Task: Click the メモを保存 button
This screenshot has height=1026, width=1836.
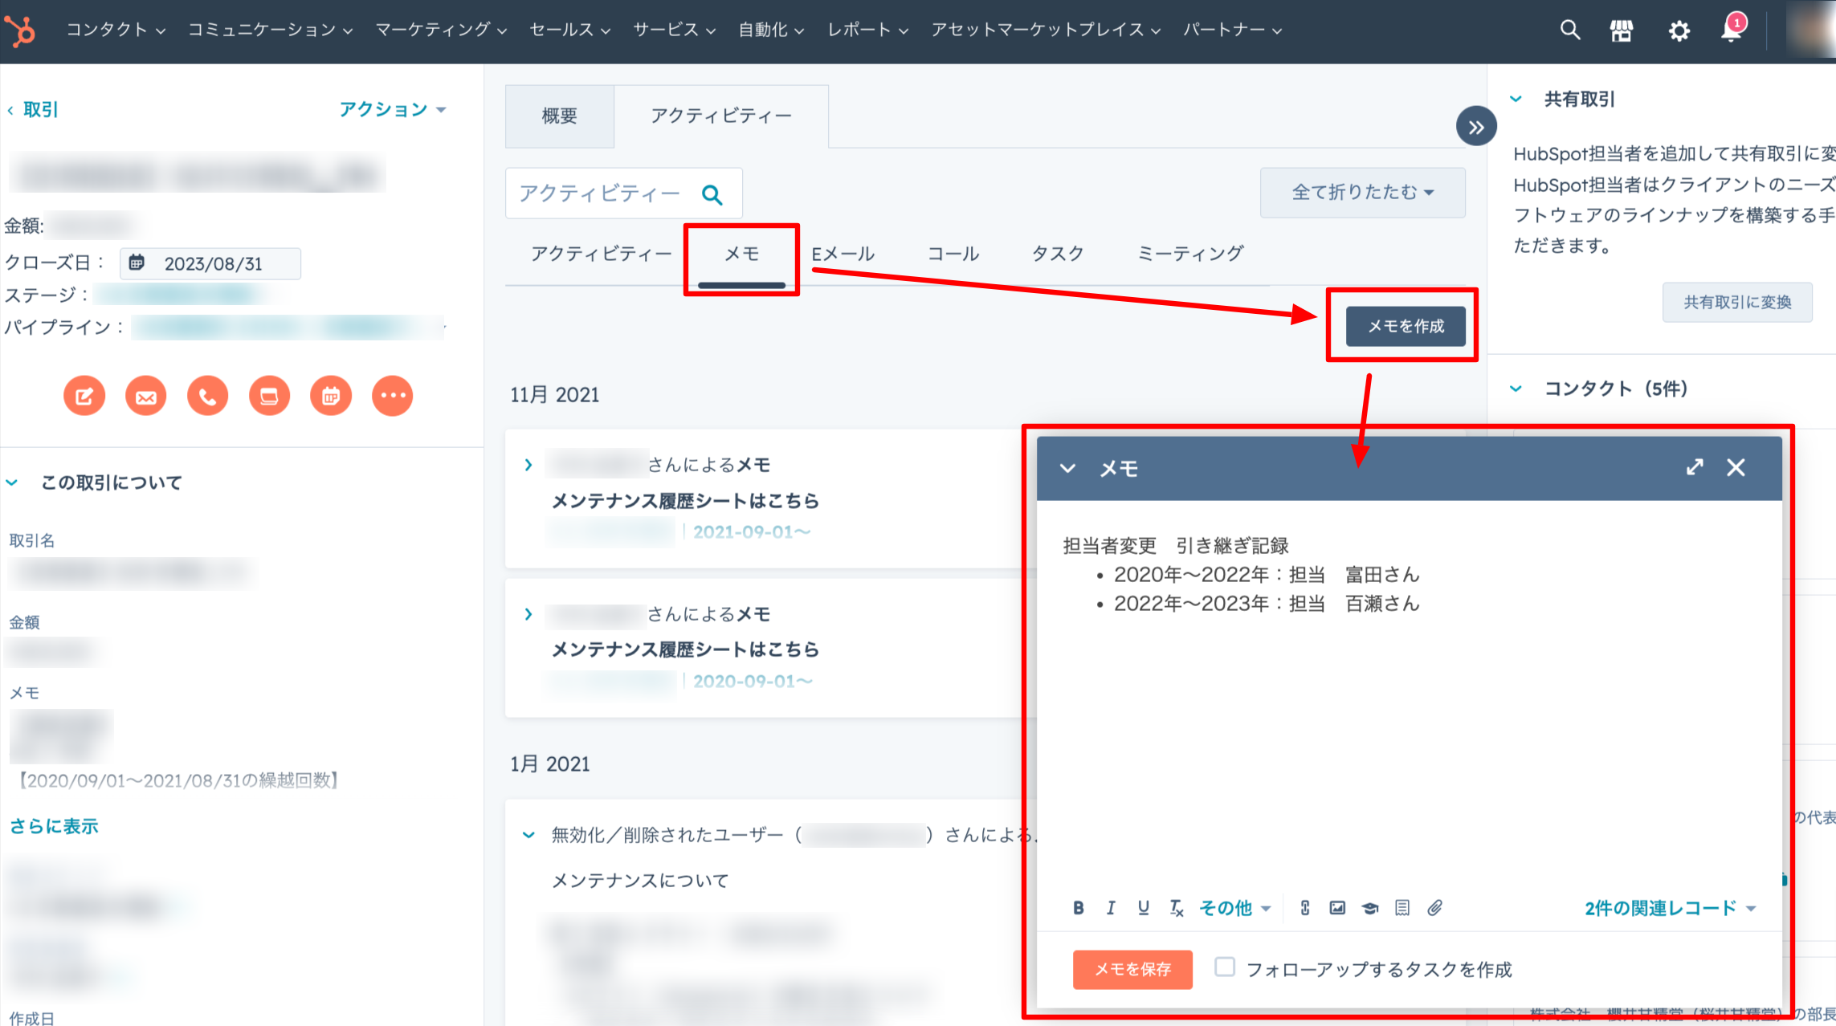Action: pos(1132,969)
